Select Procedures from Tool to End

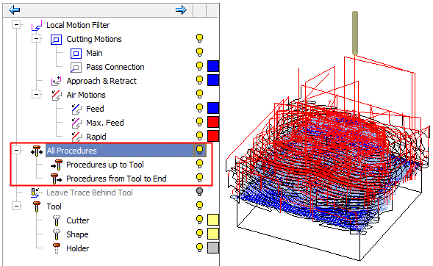pos(116,179)
